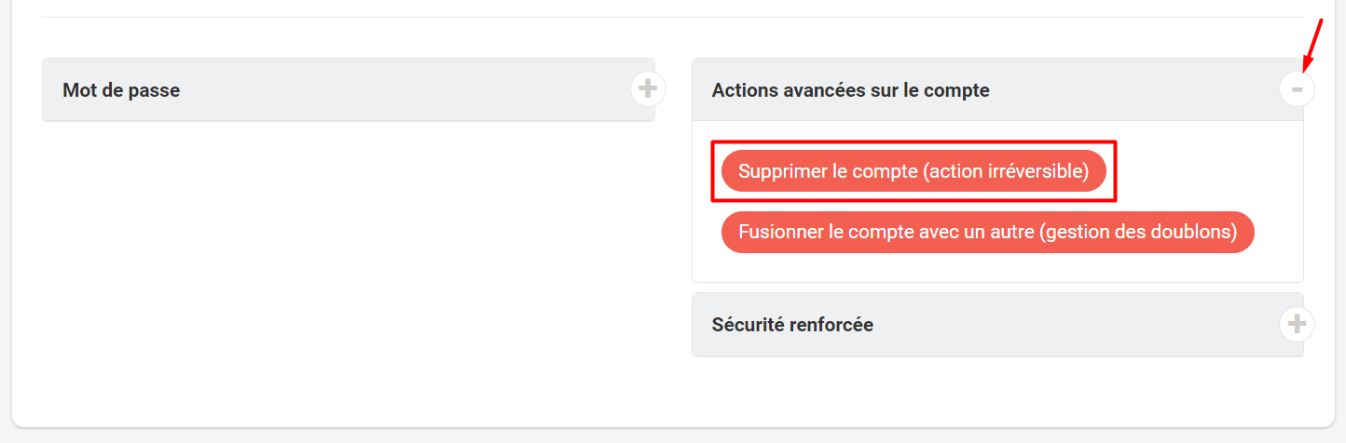Viewport: 1346px width, 443px height.
Task: Select the Sécurité renforcée accordion bar
Action: (x=997, y=325)
